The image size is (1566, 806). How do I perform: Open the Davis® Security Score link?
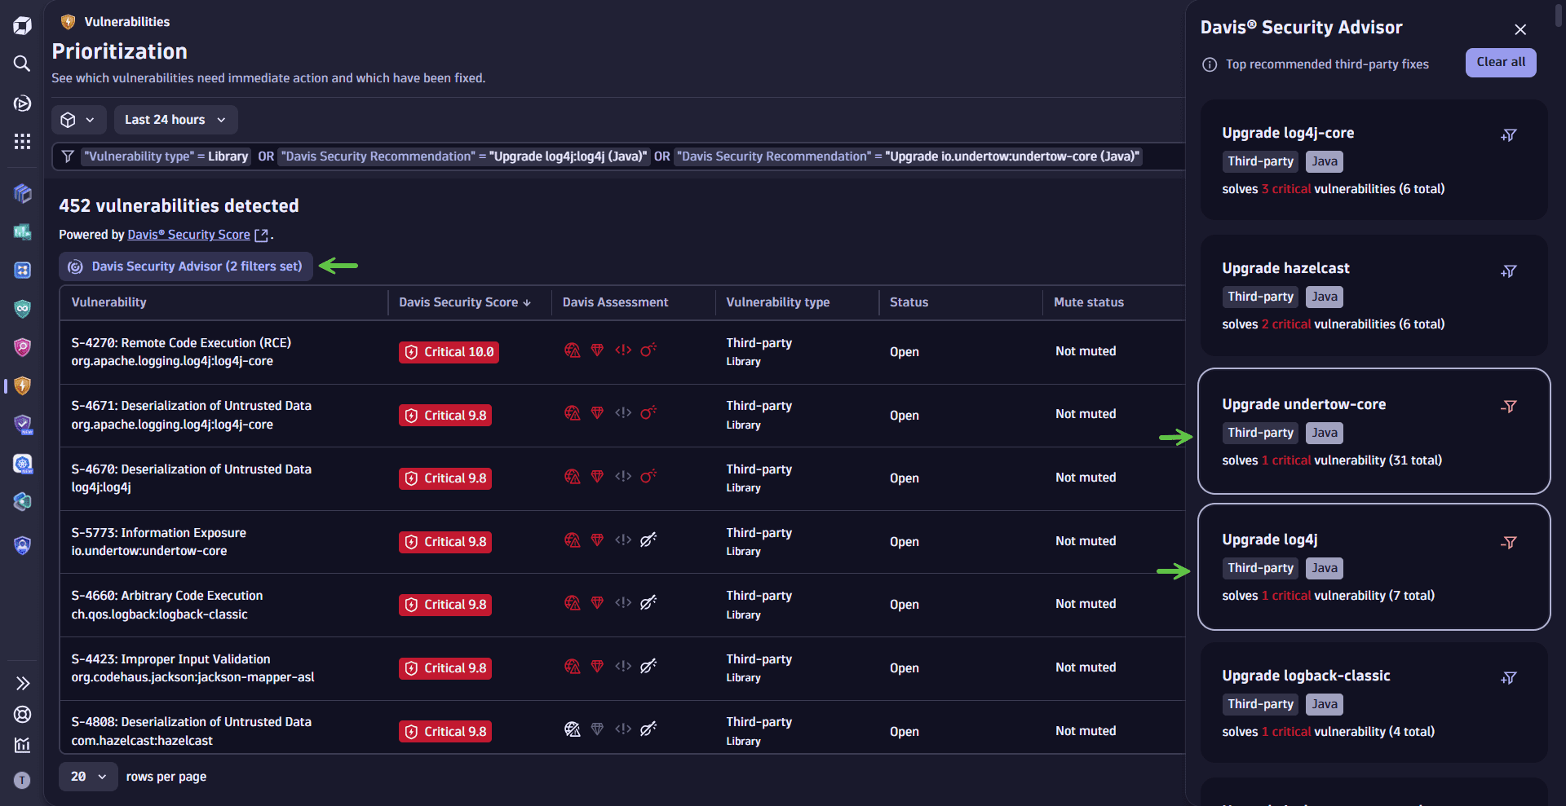188,235
